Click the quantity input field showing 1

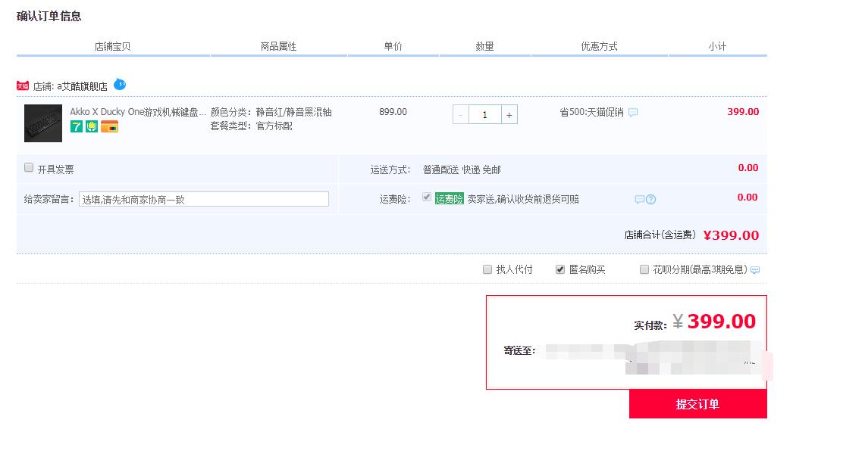pos(485,114)
